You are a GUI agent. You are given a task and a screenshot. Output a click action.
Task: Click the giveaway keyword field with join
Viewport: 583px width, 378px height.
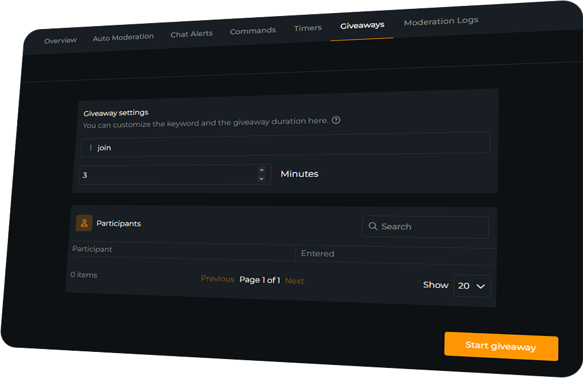tap(285, 145)
